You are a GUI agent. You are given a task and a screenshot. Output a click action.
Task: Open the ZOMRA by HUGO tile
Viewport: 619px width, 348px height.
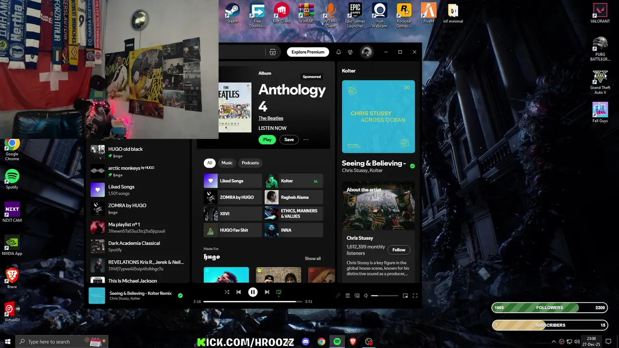coord(233,197)
